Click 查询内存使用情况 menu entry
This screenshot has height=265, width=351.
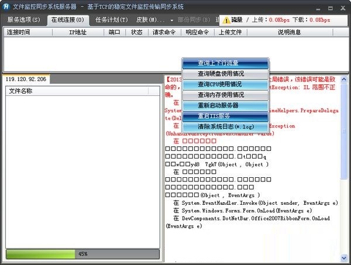click(225, 95)
